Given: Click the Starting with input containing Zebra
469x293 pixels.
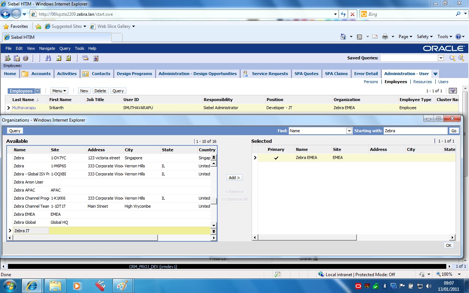Looking at the screenshot, I should click(x=414, y=130).
